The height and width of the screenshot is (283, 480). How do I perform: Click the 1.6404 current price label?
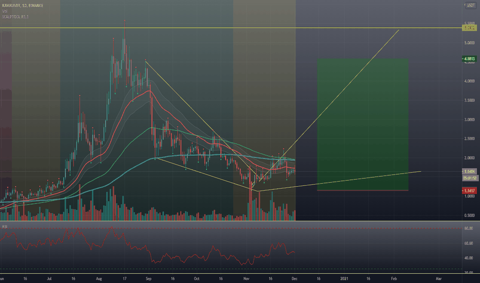(469, 171)
